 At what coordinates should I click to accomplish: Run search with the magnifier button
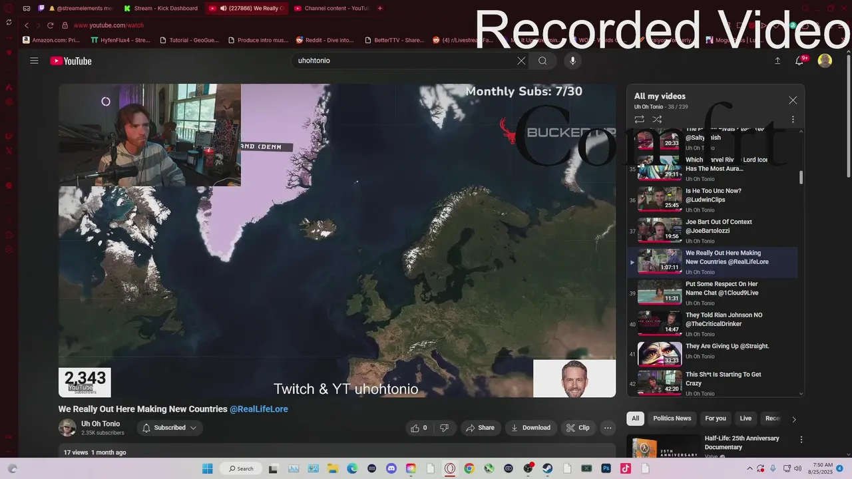[x=542, y=61]
